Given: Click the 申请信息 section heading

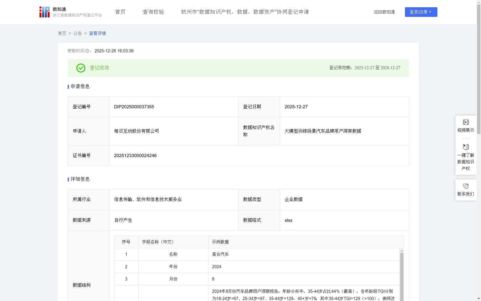Looking at the screenshot, I should [x=80, y=87].
